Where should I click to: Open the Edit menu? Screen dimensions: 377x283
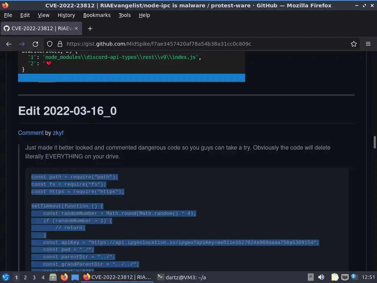click(25, 15)
